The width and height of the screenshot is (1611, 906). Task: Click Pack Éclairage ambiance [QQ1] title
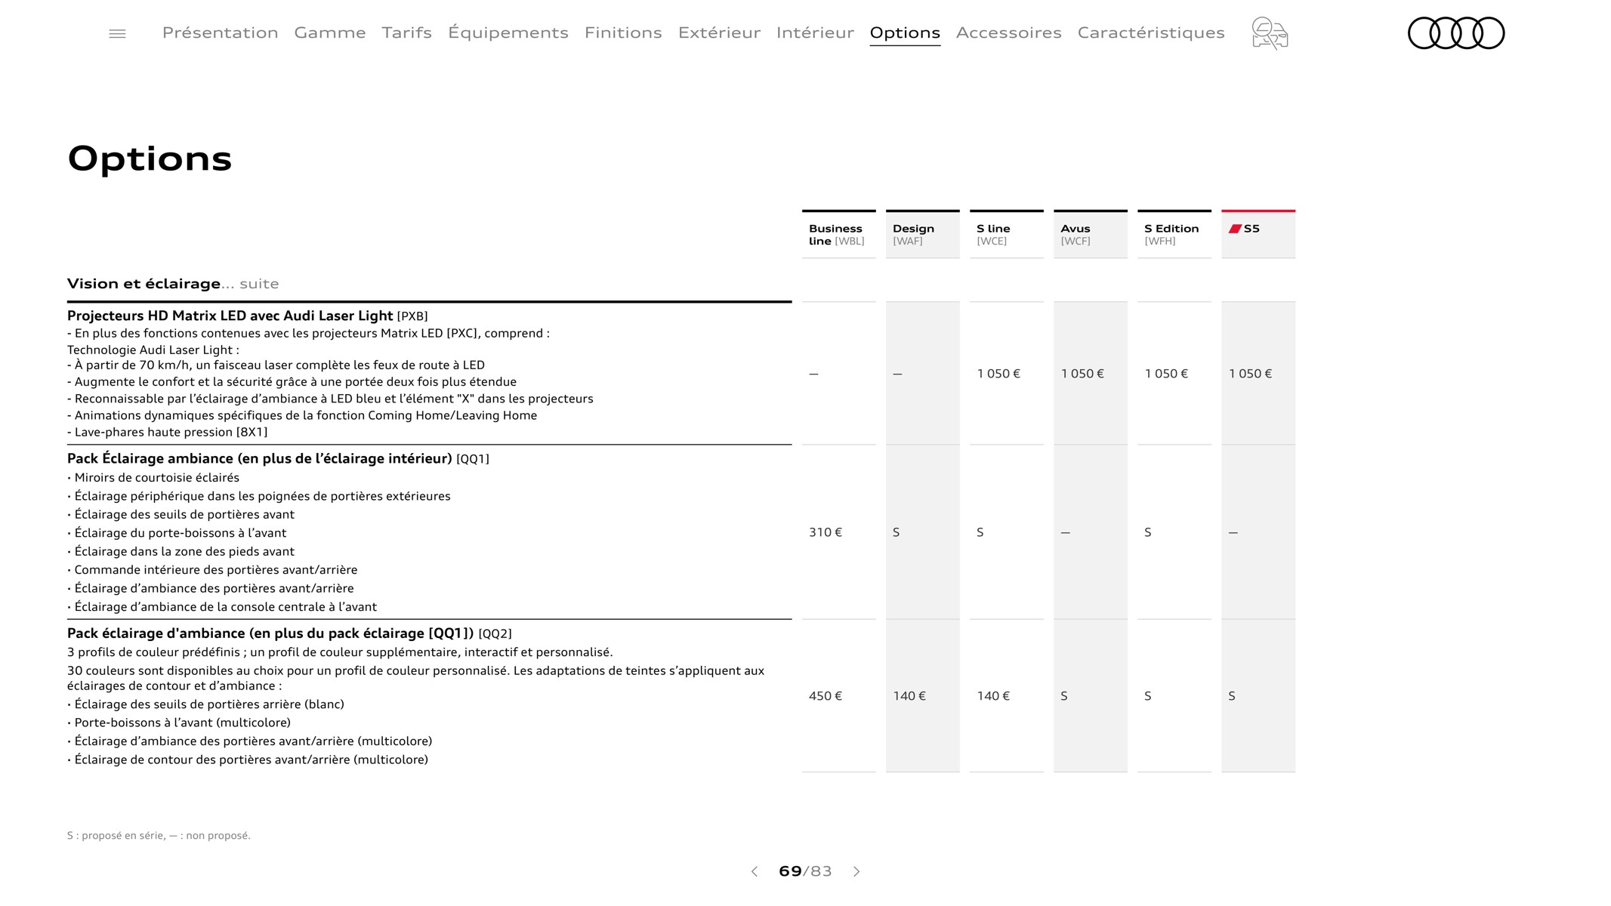click(x=278, y=459)
